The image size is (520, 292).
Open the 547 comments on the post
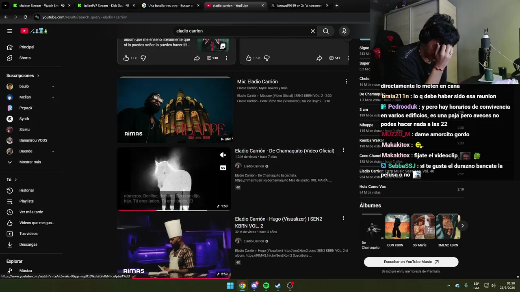click(335, 58)
